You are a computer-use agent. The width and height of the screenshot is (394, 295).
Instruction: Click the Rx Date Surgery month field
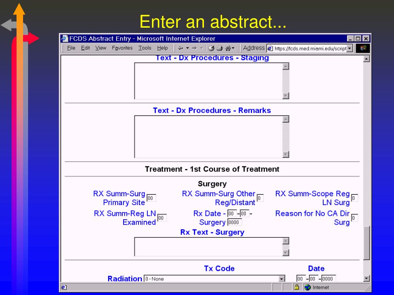coord(232,214)
